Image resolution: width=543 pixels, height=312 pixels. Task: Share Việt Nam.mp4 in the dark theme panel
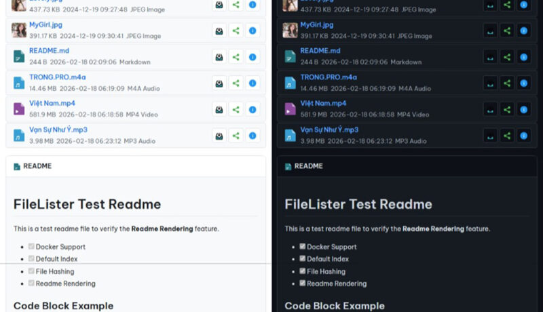coord(507,110)
